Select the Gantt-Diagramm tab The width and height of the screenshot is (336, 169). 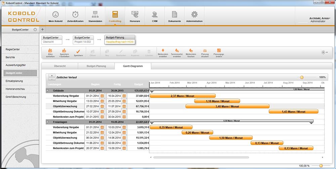(133, 66)
